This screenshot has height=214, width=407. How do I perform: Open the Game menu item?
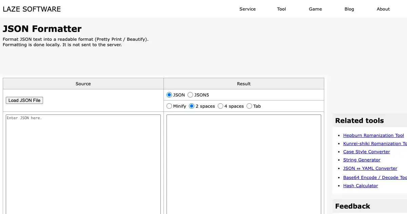[x=315, y=9]
